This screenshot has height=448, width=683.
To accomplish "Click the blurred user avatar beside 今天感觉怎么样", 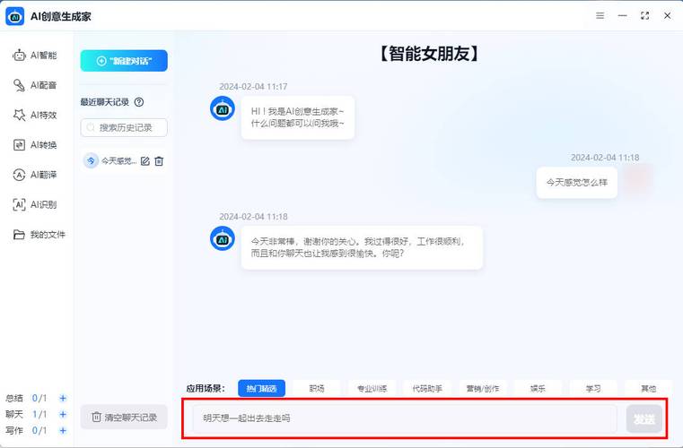I will [638, 179].
